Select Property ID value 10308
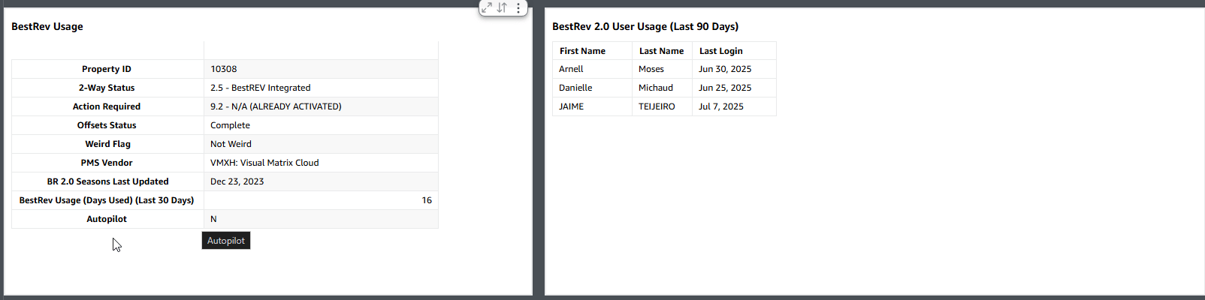The image size is (1205, 300). (x=224, y=69)
